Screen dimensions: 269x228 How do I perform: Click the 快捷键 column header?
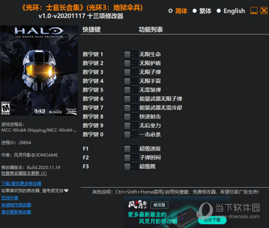91,30
